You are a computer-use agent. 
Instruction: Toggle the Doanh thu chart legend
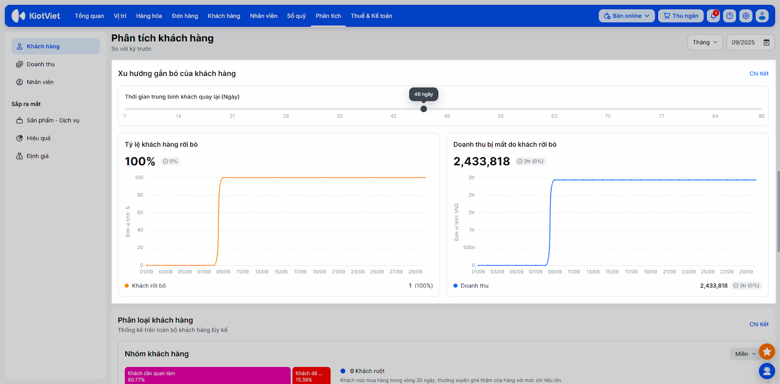tap(474, 286)
